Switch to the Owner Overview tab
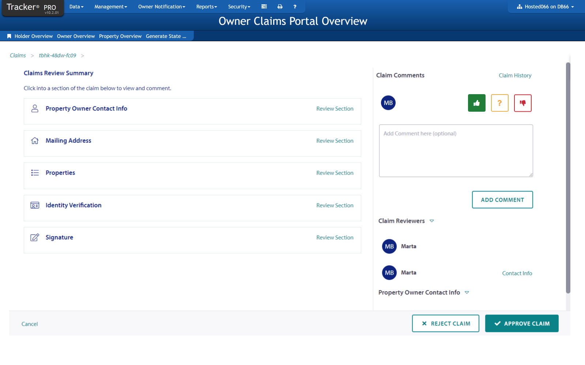Screen dimensions: 585x365 [76, 36]
